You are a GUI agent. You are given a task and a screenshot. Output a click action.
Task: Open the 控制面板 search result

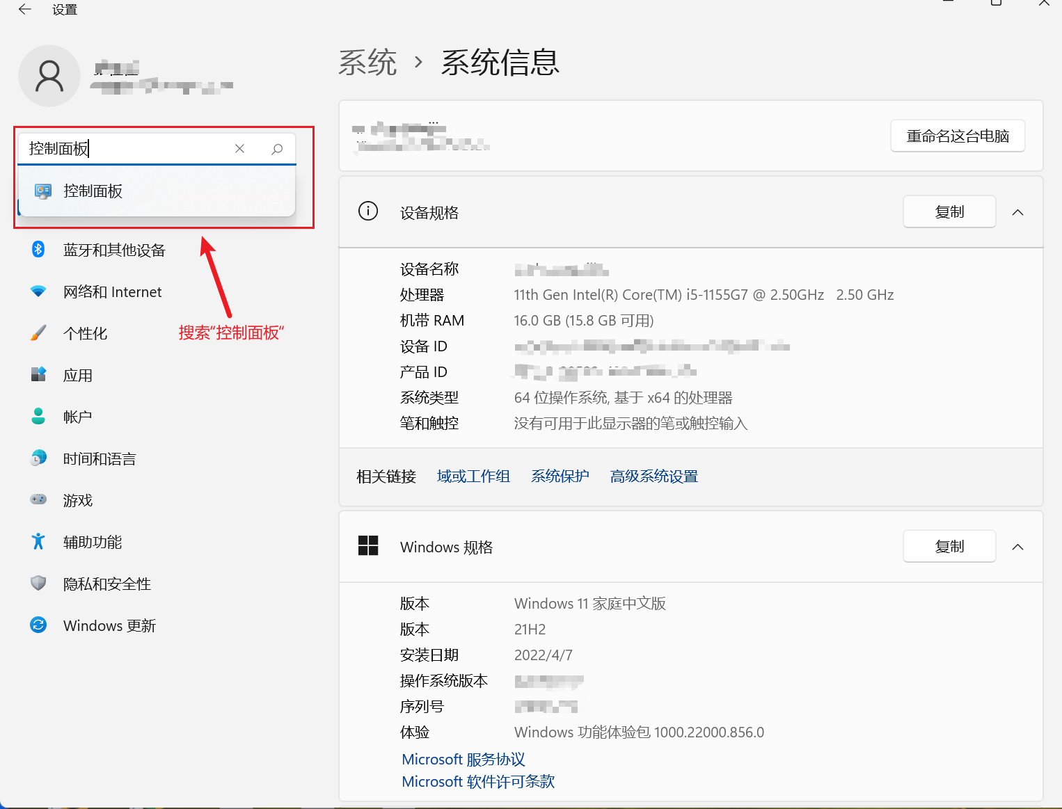(93, 191)
